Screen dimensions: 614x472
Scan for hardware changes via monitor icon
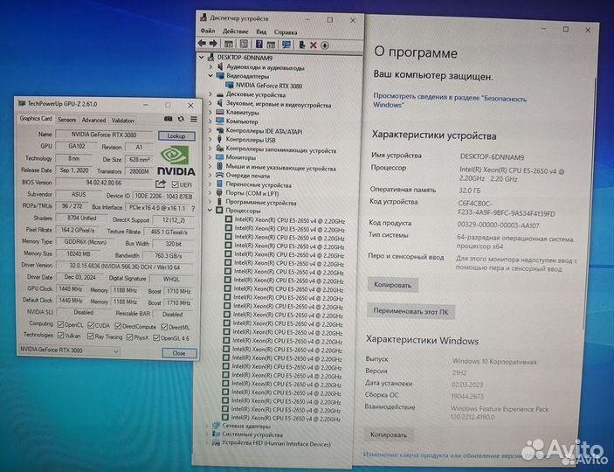(286, 45)
